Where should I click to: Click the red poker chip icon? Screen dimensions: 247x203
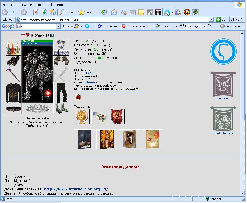[187, 12]
